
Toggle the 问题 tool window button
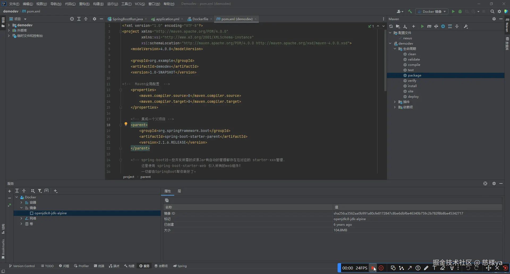[x=64, y=266]
